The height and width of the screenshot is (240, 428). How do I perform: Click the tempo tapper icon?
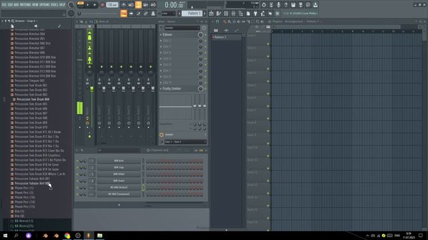click(263, 13)
